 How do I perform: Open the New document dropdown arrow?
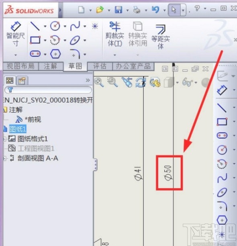click(90, 10)
